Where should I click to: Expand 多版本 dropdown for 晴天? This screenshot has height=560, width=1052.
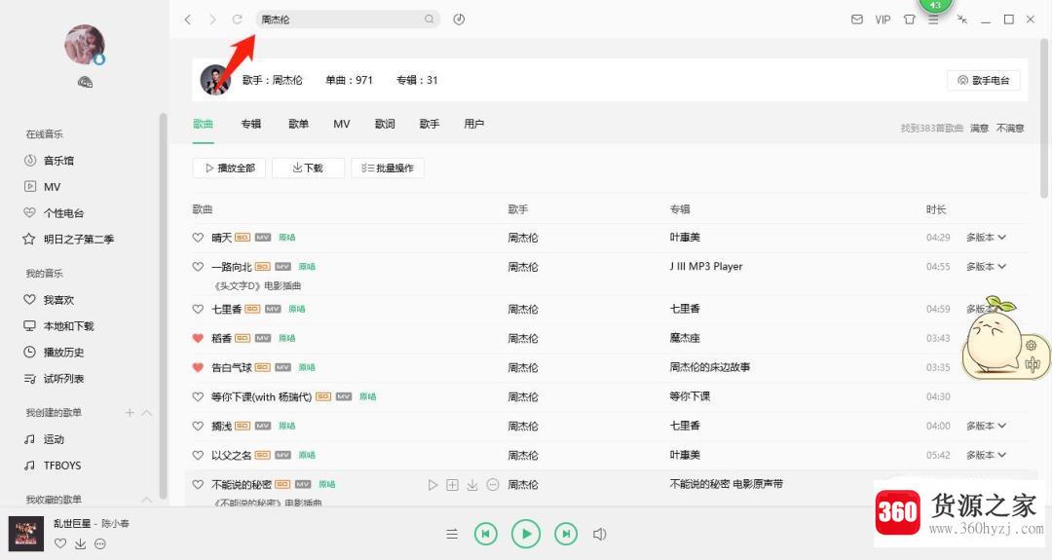click(986, 238)
